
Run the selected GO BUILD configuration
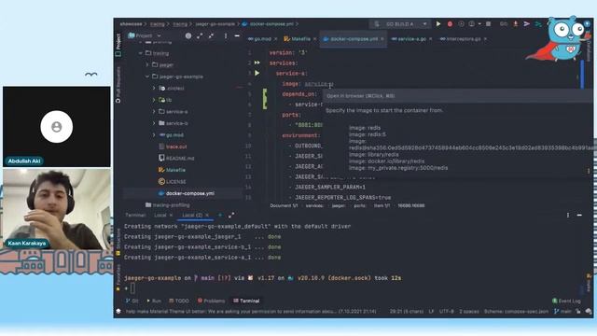[438, 24]
